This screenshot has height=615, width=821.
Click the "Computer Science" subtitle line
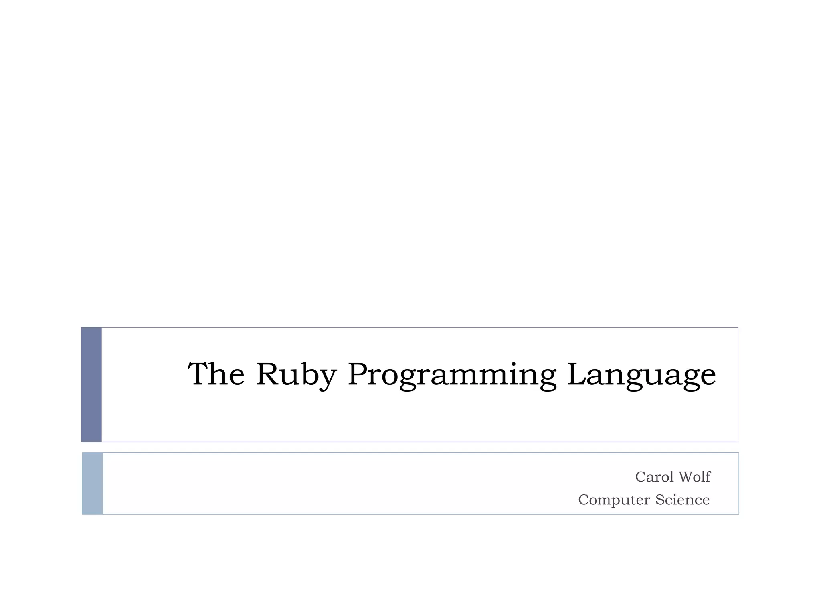[x=643, y=500]
